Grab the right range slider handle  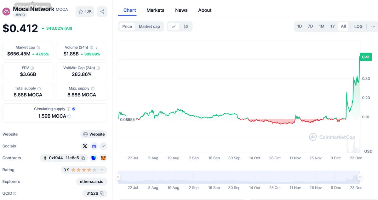pos(359,177)
